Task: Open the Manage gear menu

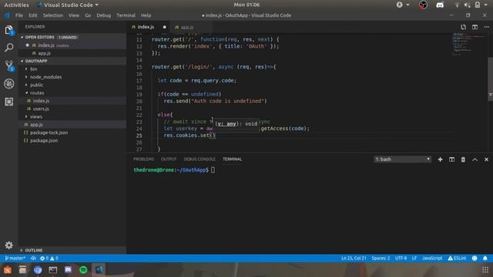Action: [x=8, y=245]
